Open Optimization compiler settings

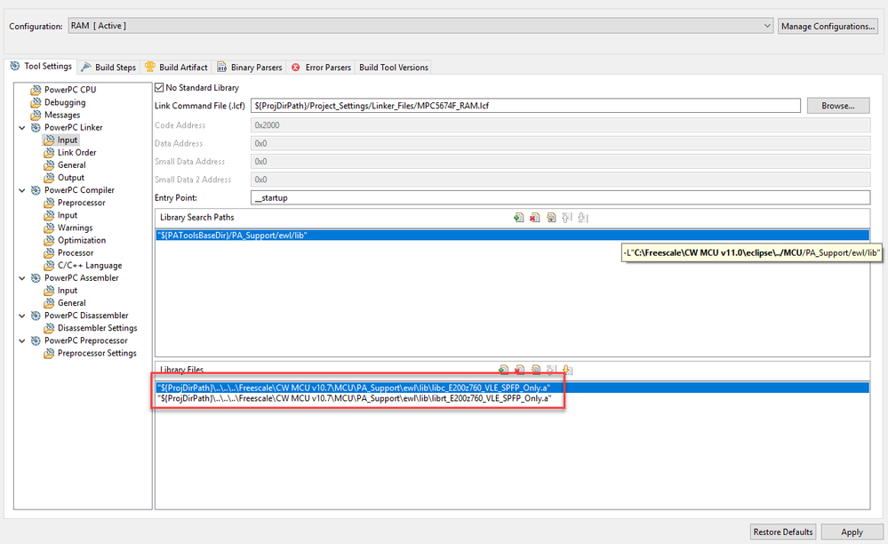click(x=82, y=240)
